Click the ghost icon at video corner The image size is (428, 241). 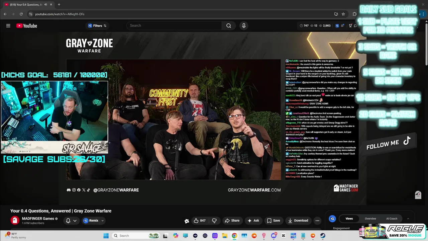418,195
